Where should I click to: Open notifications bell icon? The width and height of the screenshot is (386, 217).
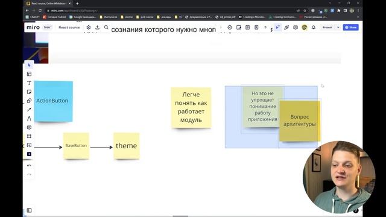pyautogui.click(x=314, y=27)
